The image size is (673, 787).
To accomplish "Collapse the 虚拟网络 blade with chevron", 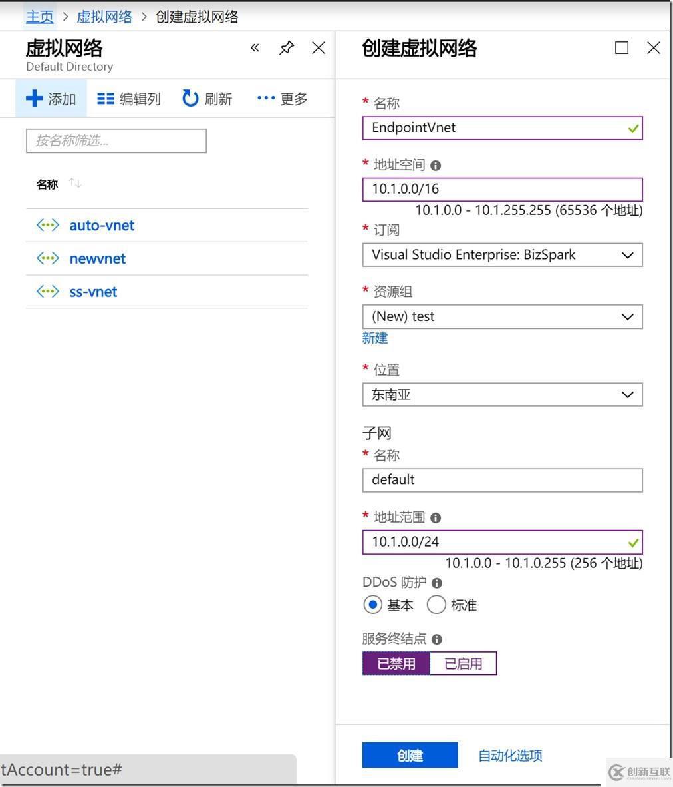I will tap(255, 47).
